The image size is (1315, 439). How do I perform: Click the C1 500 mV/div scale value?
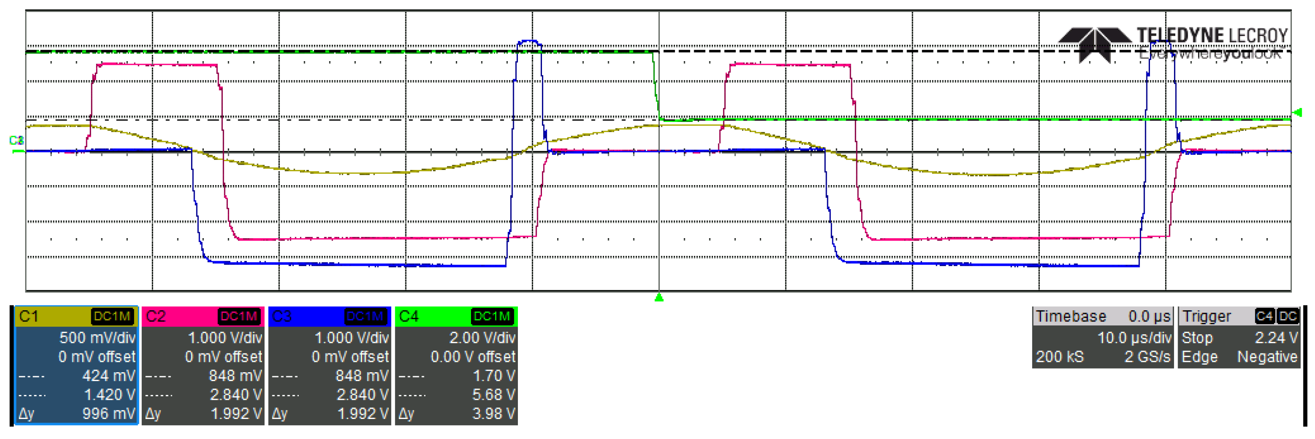click(x=97, y=338)
